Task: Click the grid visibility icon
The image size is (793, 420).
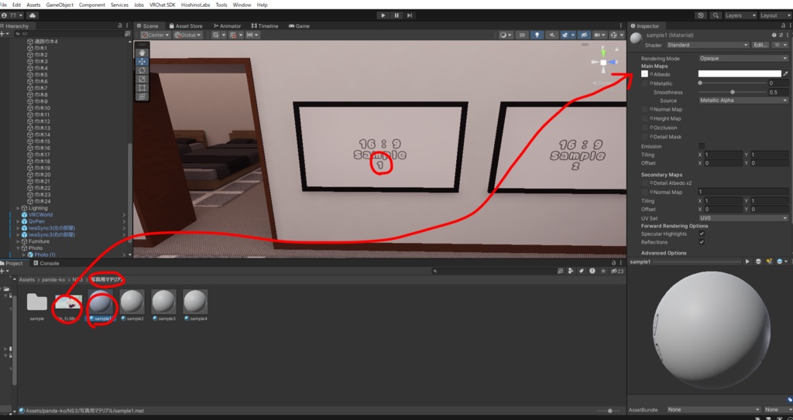Action: (218, 35)
